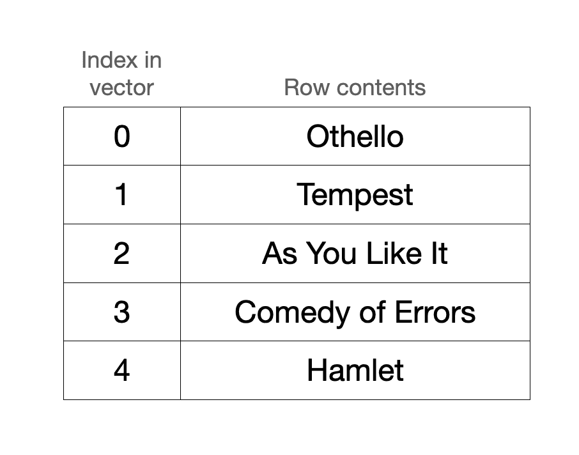Viewport: 579px width, 455px height.
Task: Click the "As You Like It" cell
Action: (355, 254)
